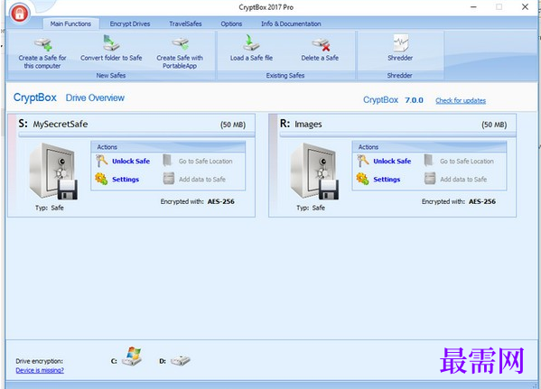Click the Drive encryption: label
Screen dimensions: 541x389
[40, 361]
